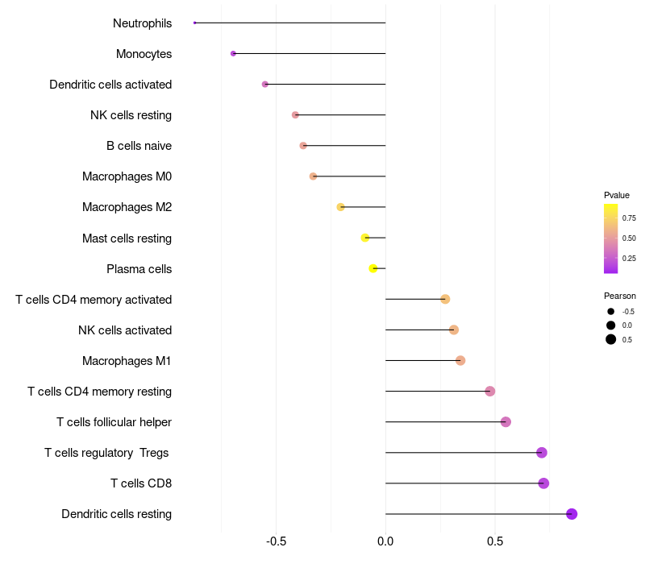Click the Neutrophils data point dot
This screenshot has height=564, width=645.
[x=194, y=23]
